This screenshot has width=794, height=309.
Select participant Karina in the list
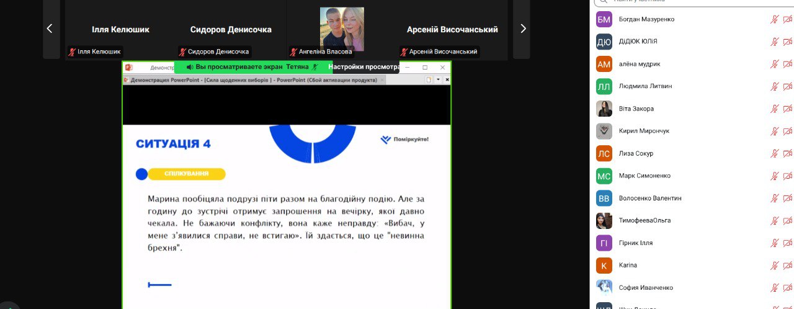(628, 265)
